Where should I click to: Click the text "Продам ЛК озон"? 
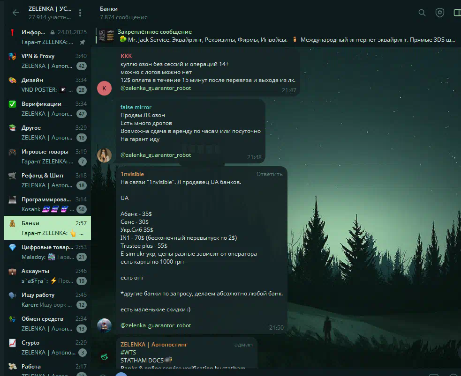pos(143,115)
